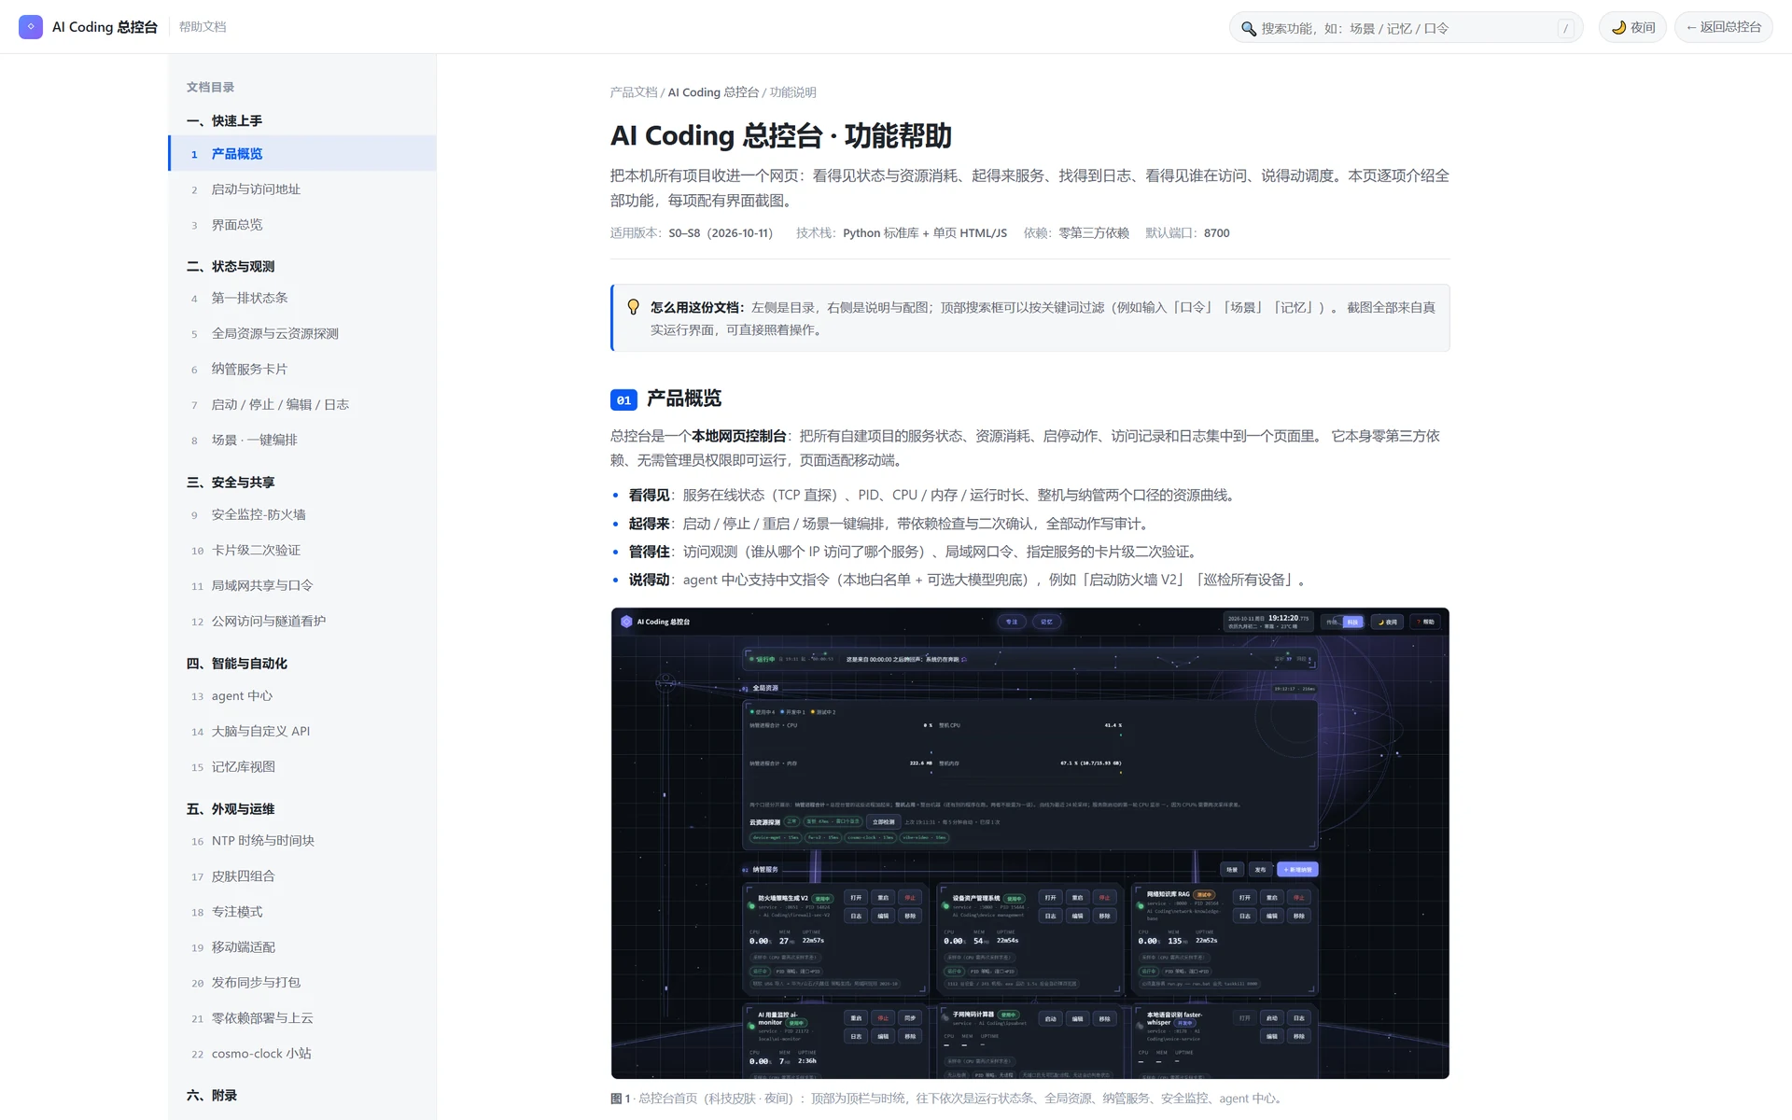Click 二、状态与观测 section heading

pyautogui.click(x=231, y=267)
